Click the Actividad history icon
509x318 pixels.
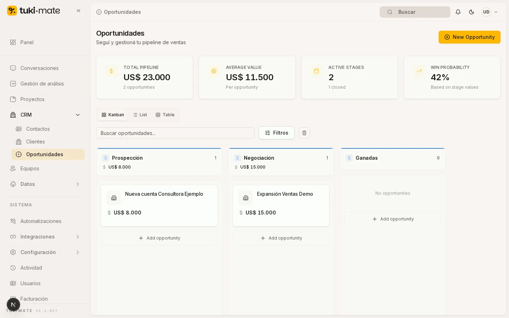point(13,268)
